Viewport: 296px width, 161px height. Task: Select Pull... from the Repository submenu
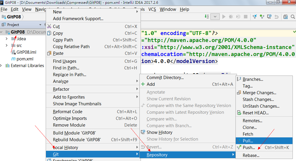point(248,141)
